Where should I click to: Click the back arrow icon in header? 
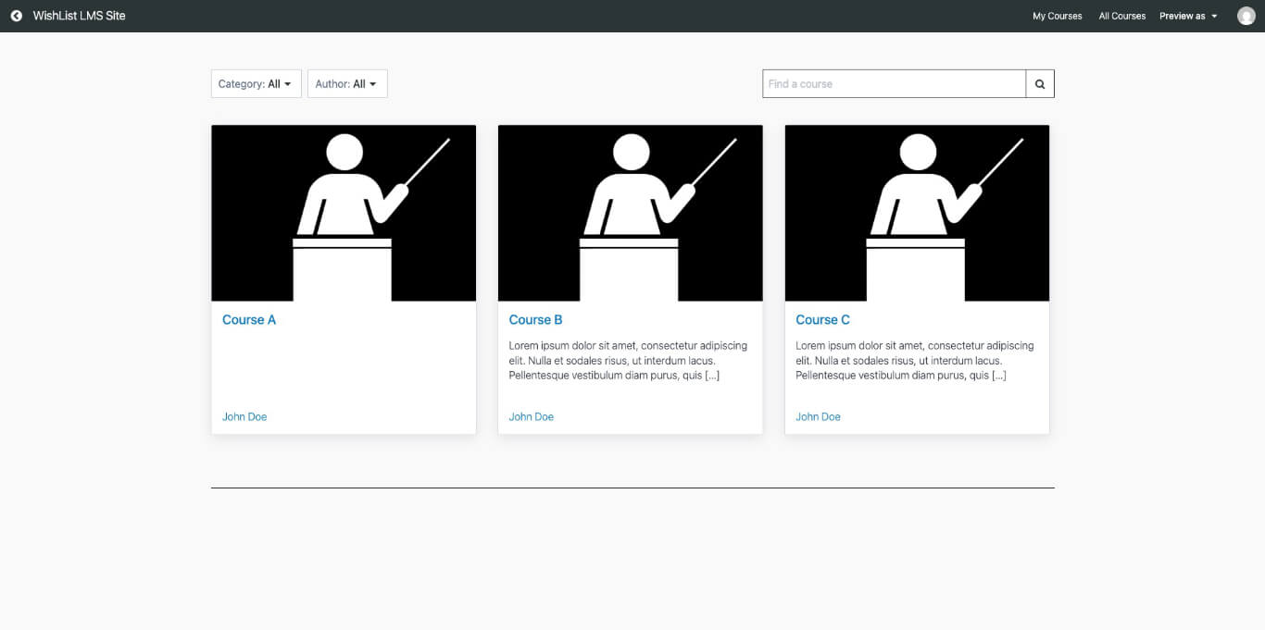(x=16, y=16)
